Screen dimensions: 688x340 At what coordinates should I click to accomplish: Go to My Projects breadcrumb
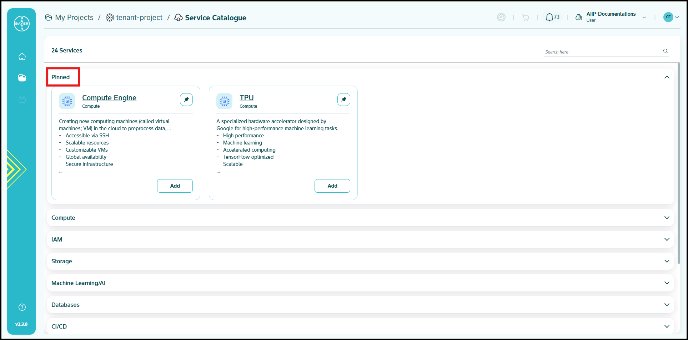tap(74, 17)
